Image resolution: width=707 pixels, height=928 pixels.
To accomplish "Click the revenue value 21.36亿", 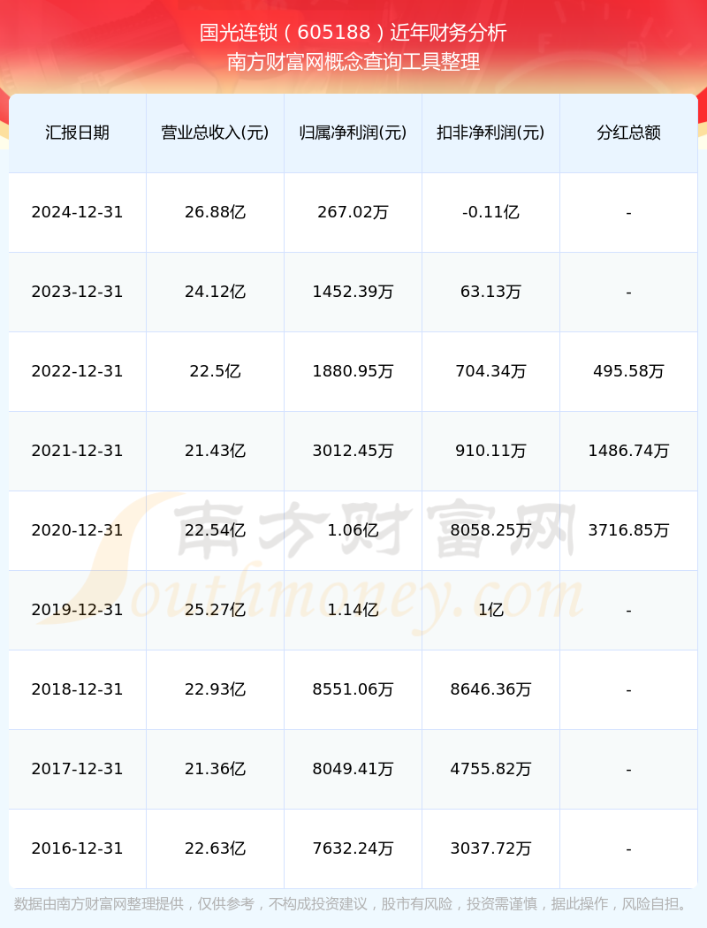I will 216,769.
